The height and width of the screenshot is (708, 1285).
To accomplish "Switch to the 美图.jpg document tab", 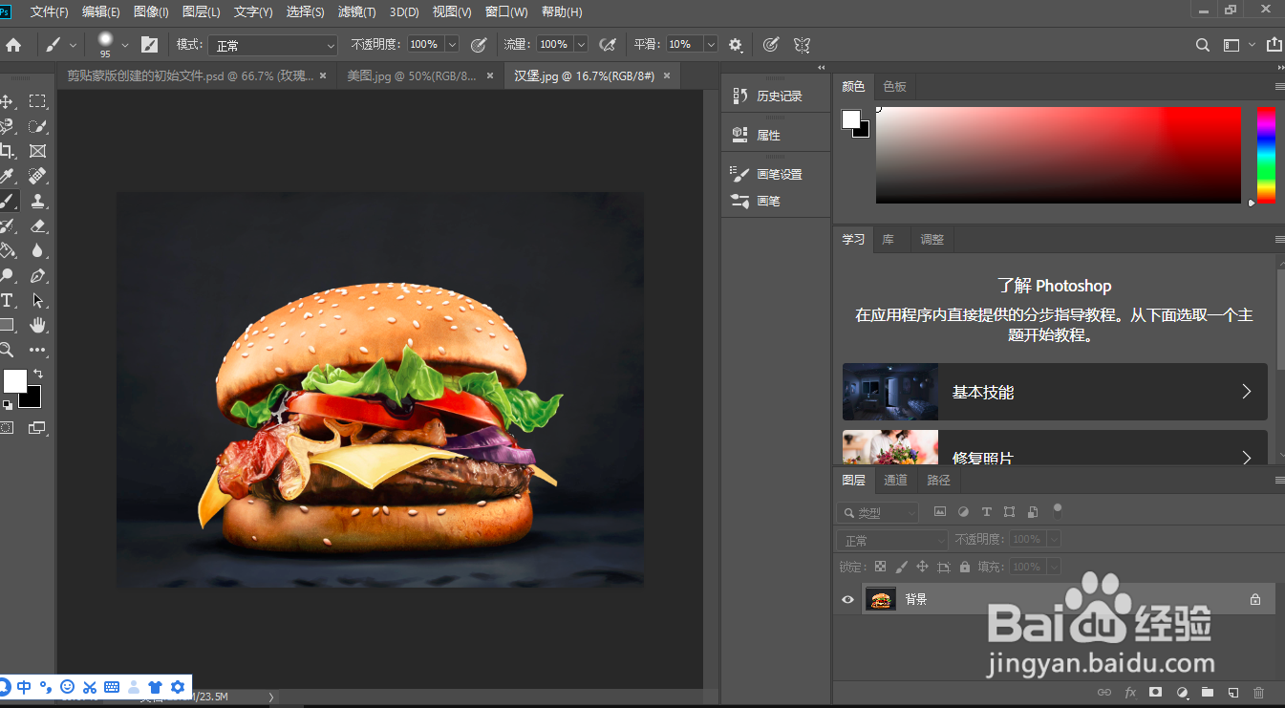I will [411, 75].
